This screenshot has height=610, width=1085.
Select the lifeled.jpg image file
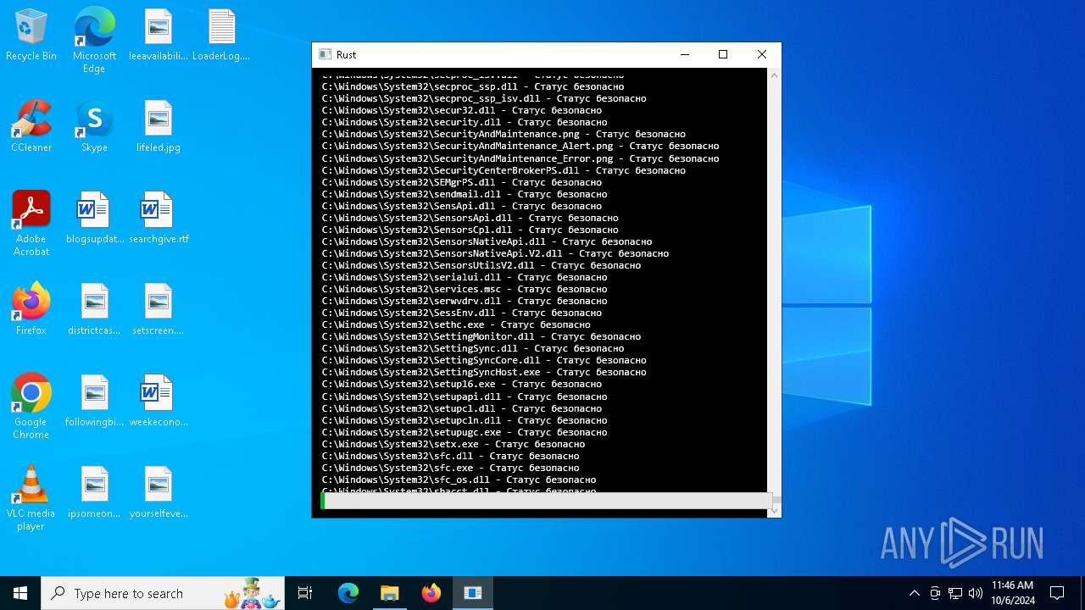(x=158, y=126)
